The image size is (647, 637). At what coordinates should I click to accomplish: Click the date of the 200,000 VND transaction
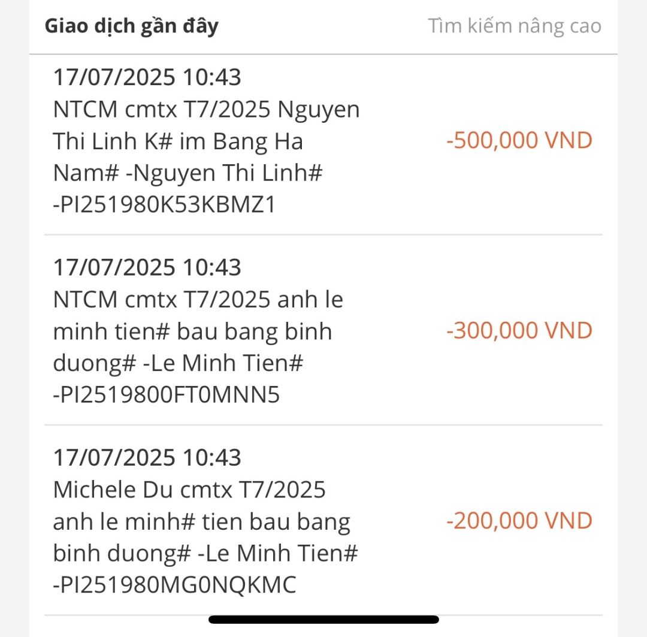147,458
